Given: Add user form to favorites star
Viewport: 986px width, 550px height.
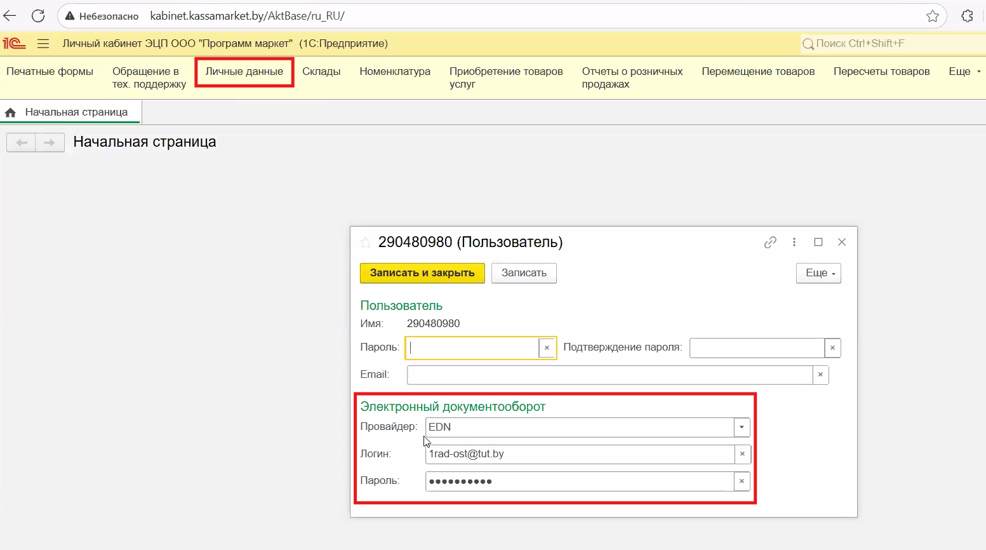Looking at the screenshot, I should 365,242.
